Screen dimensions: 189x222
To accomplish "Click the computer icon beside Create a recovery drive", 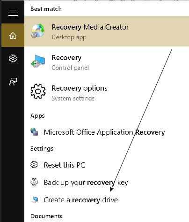I will point(35,199).
